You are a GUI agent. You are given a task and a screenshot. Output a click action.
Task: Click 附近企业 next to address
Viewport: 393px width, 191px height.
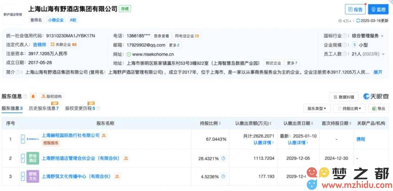click(273, 63)
